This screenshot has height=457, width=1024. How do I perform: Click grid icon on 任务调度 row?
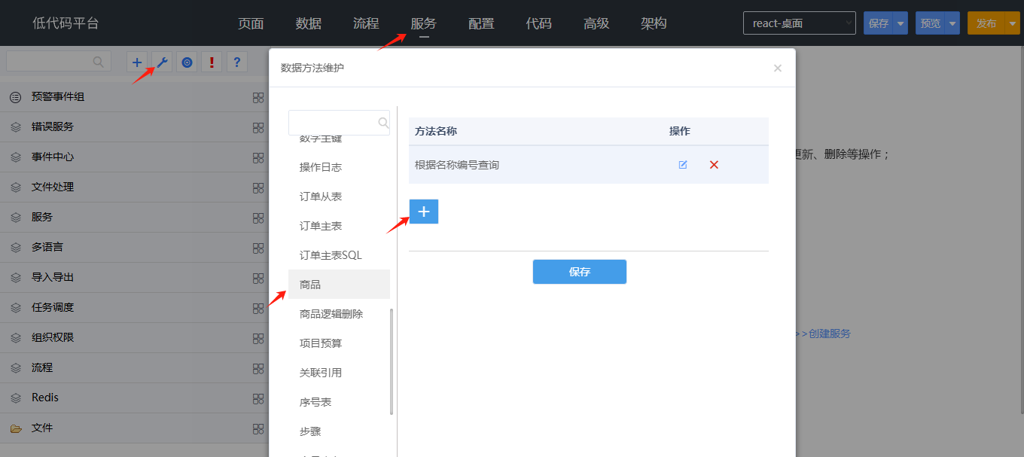click(x=258, y=308)
